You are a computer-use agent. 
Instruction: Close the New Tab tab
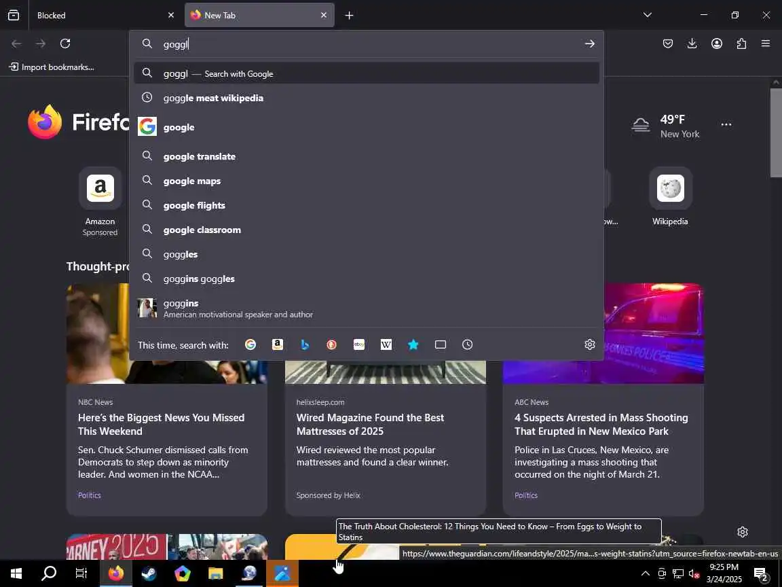324,15
